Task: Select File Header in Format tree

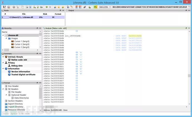Action: 15,92
